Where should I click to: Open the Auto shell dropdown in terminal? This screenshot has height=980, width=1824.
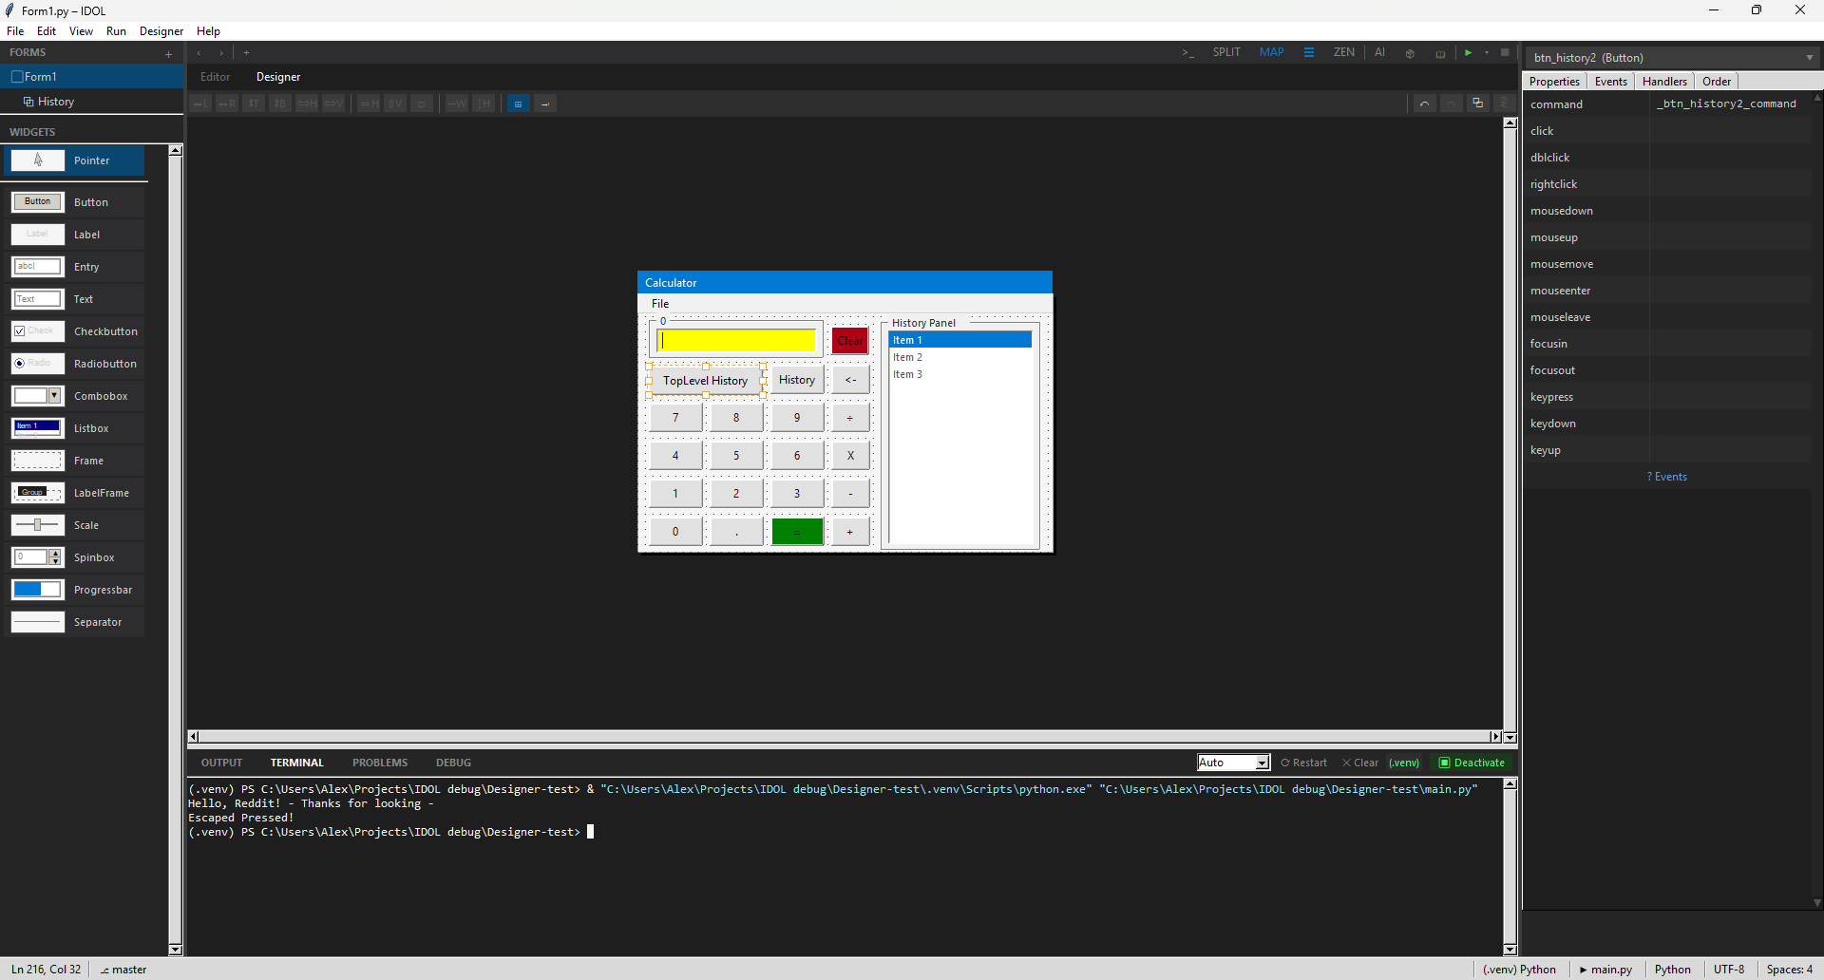point(1233,763)
